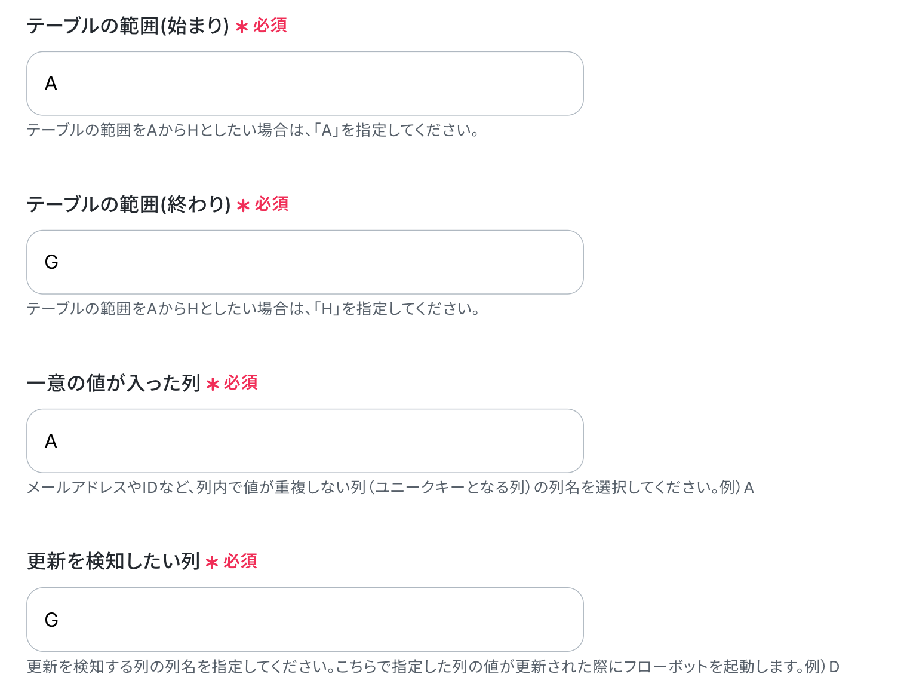Viewport: 904px width, 699px height.
Task: Click the 更新を検知したい列 label
Action: click(113, 562)
